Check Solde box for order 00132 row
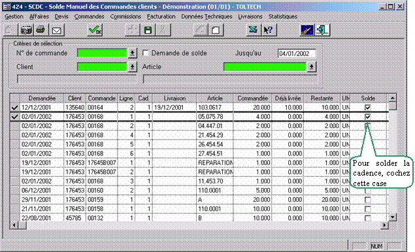The width and height of the screenshot is (415, 252). 367,218
